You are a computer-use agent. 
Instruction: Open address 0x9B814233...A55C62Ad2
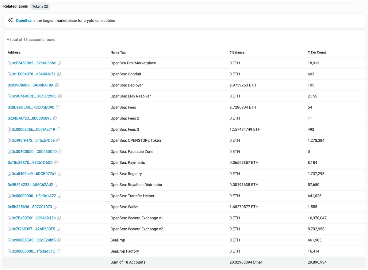click(30, 185)
